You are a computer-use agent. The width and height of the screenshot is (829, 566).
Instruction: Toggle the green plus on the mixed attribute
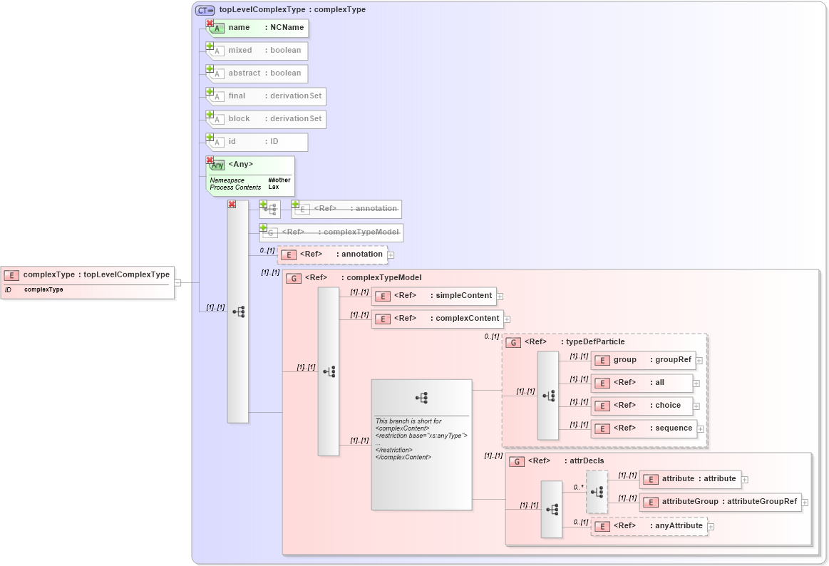(209, 46)
